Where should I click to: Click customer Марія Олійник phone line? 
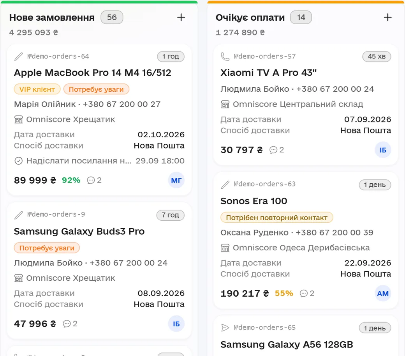(87, 104)
